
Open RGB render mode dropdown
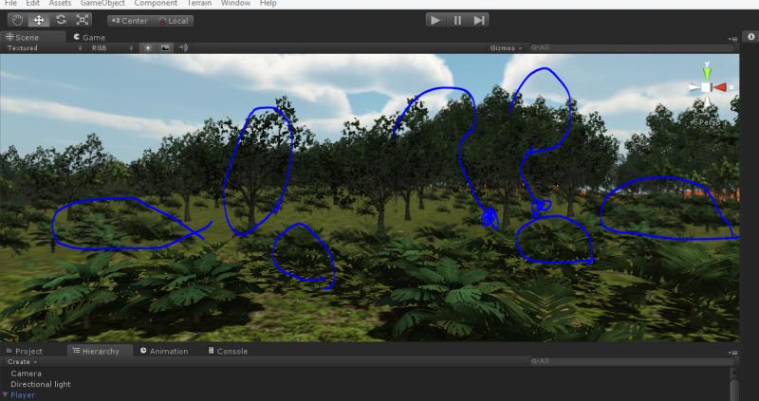point(112,48)
